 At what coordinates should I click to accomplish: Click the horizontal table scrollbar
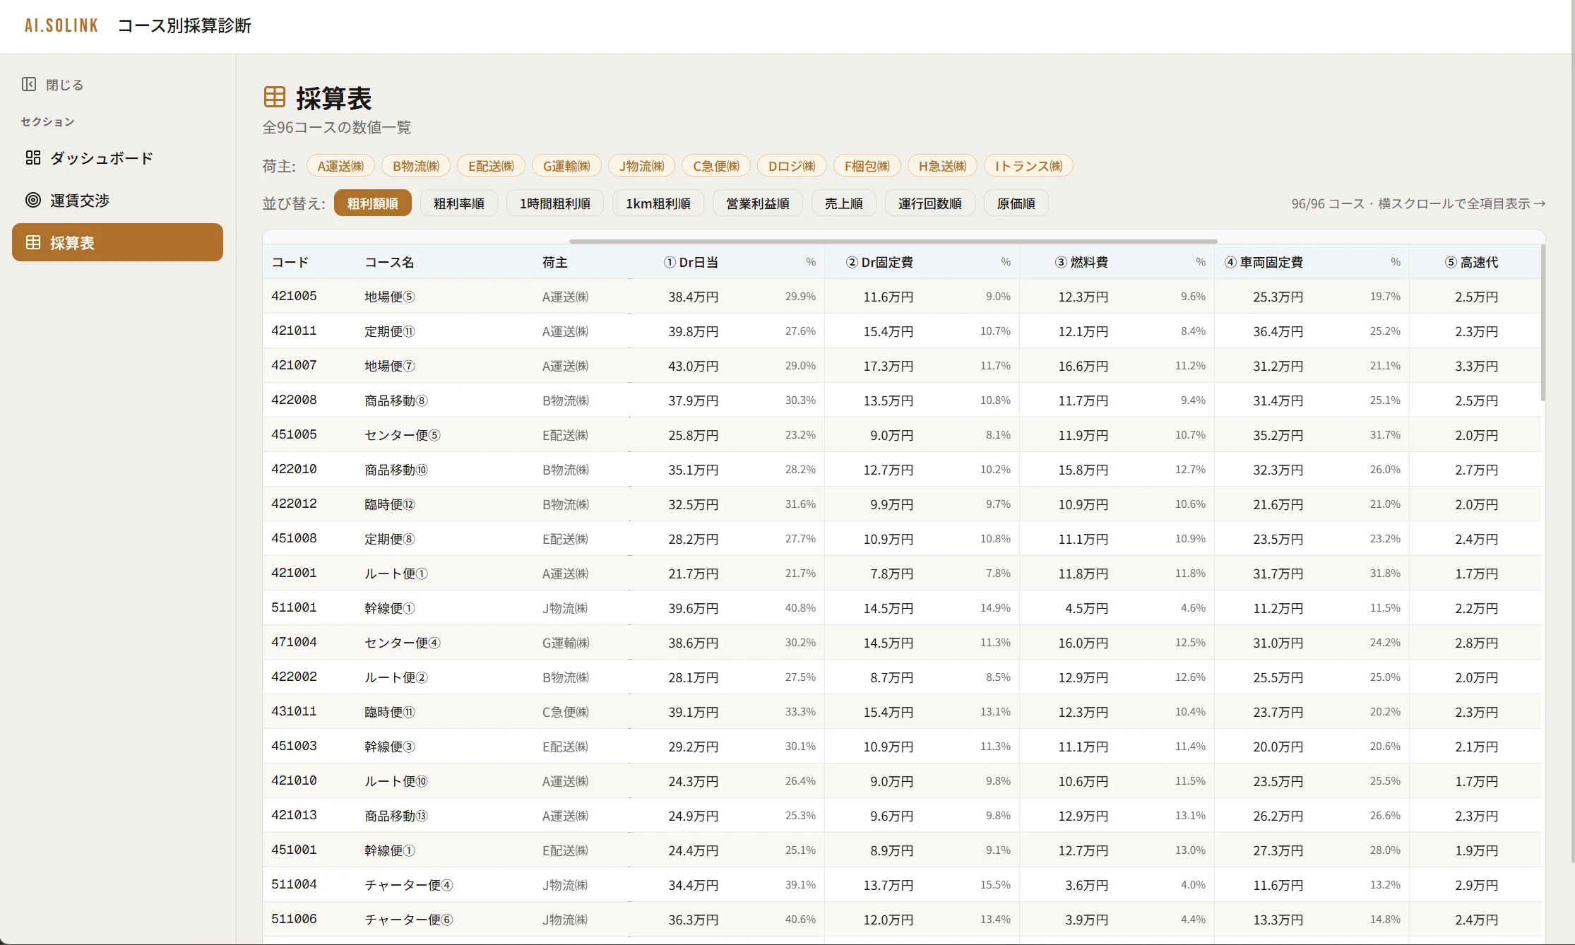point(893,242)
